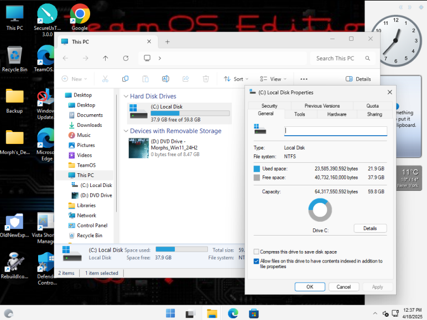The height and width of the screenshot is (320, 427).
Task: Uncheck Allow files to be indexed checkbox
Action: click(x=256, y=261)
